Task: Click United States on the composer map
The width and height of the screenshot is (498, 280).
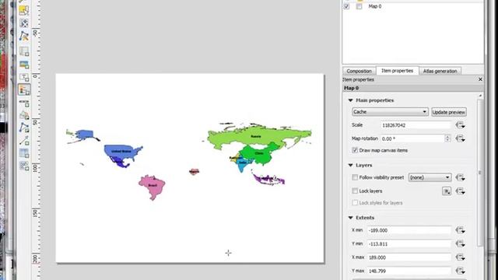Action: [121, 152]
